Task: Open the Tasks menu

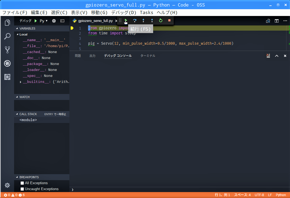Action: tap(146, 12)
